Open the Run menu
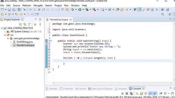The height and width of the screenshot is (98, 175). coord(66,5)
